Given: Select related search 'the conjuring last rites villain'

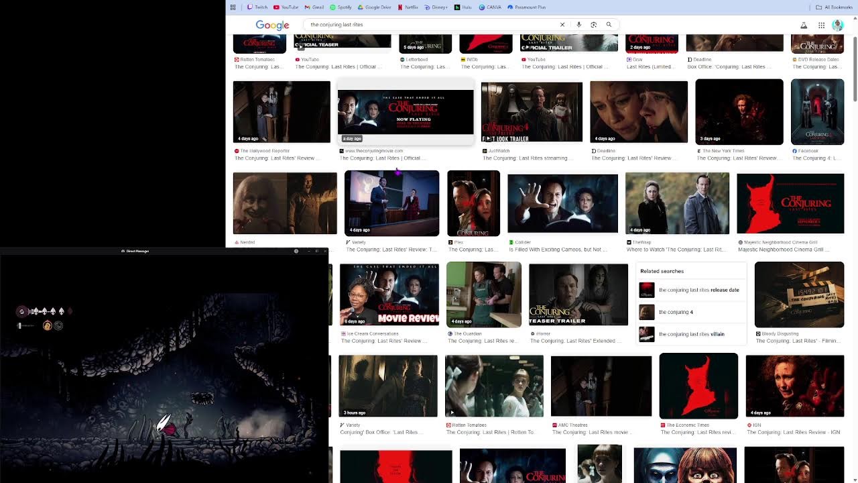Looking at the screenshot, I should [x=690, y=334].
